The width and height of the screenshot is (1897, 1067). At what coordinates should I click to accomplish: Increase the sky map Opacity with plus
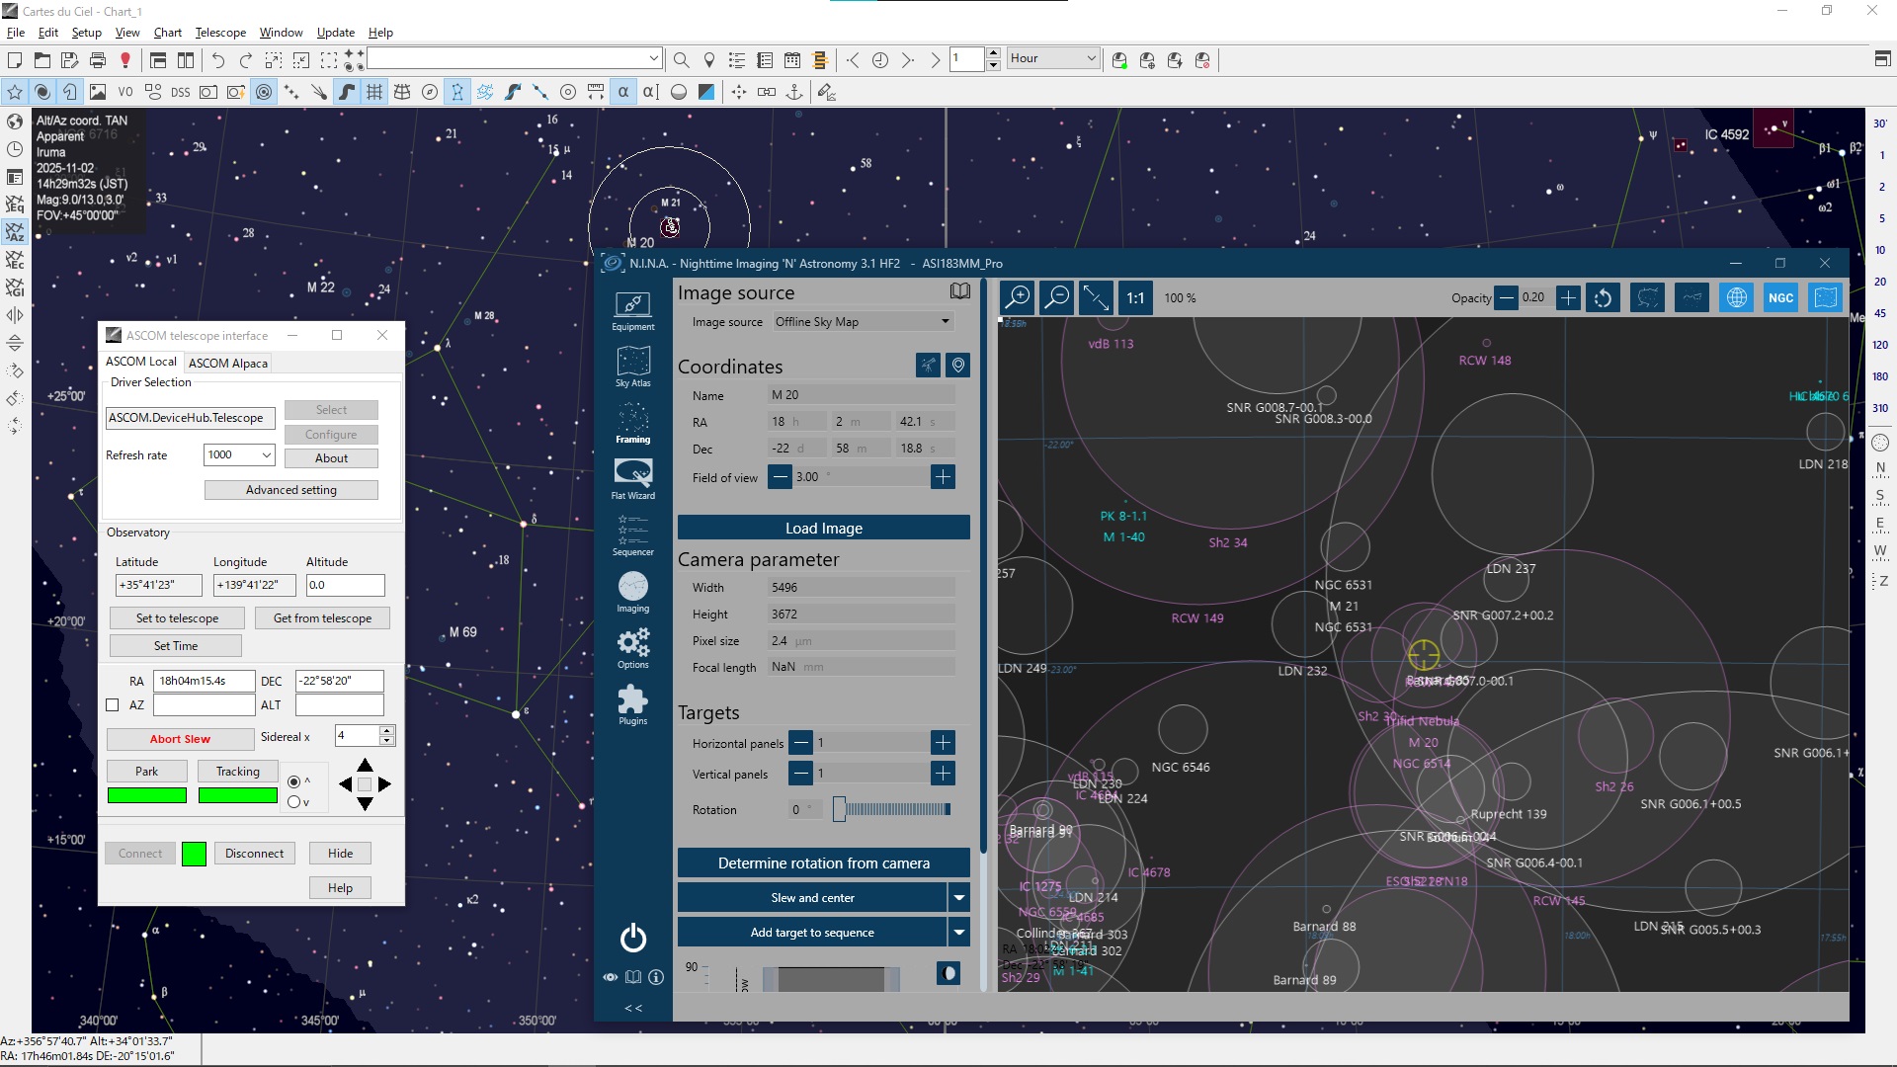pos(1567,297)
